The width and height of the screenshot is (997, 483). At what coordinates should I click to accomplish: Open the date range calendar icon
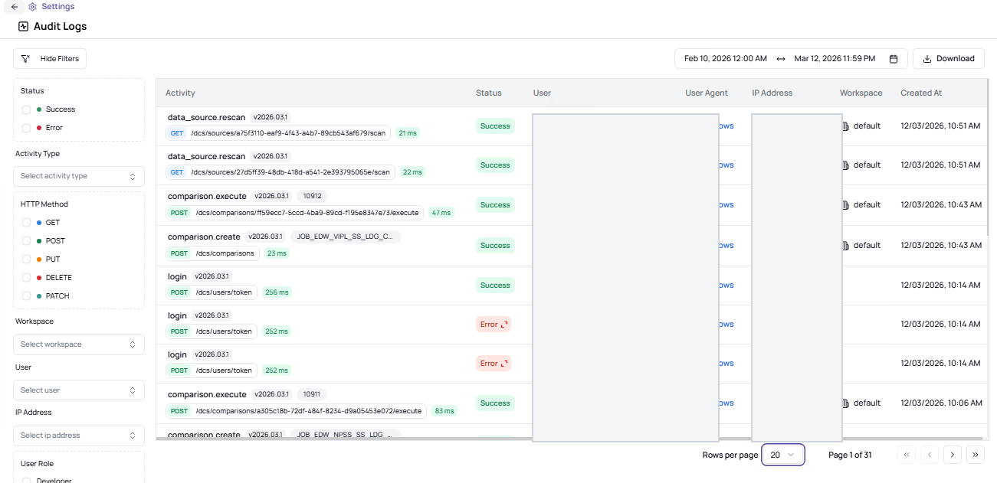coord(893,58)
